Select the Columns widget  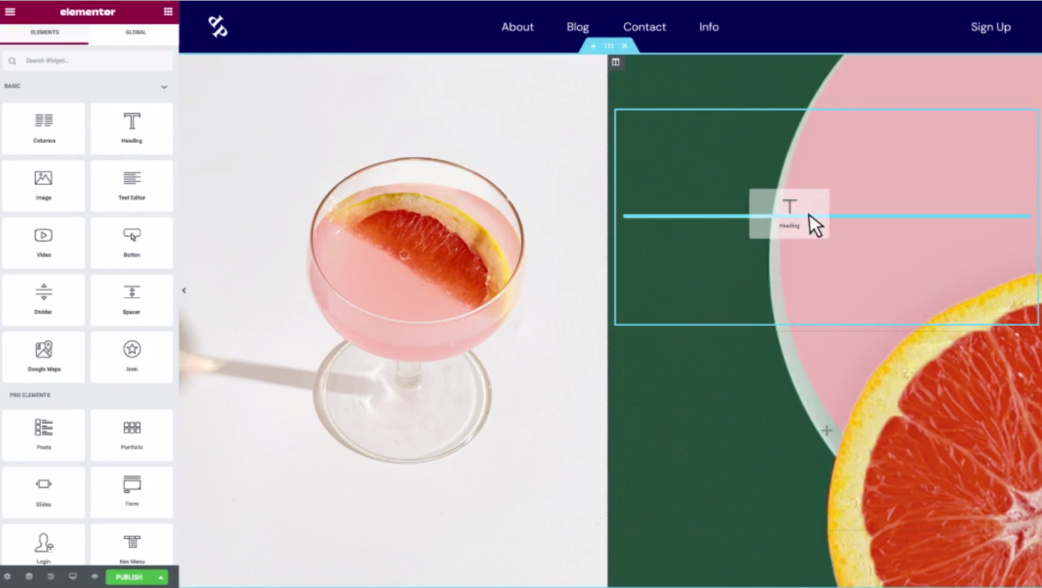[x=44, y=129]
